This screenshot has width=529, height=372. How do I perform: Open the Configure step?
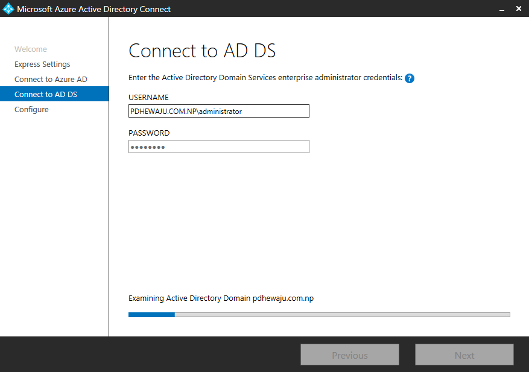[32, 110]
